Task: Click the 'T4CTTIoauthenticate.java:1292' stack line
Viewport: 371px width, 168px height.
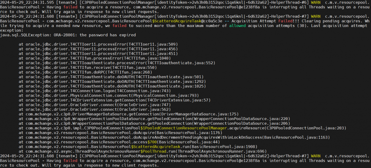Action: [x=112, y=81]
